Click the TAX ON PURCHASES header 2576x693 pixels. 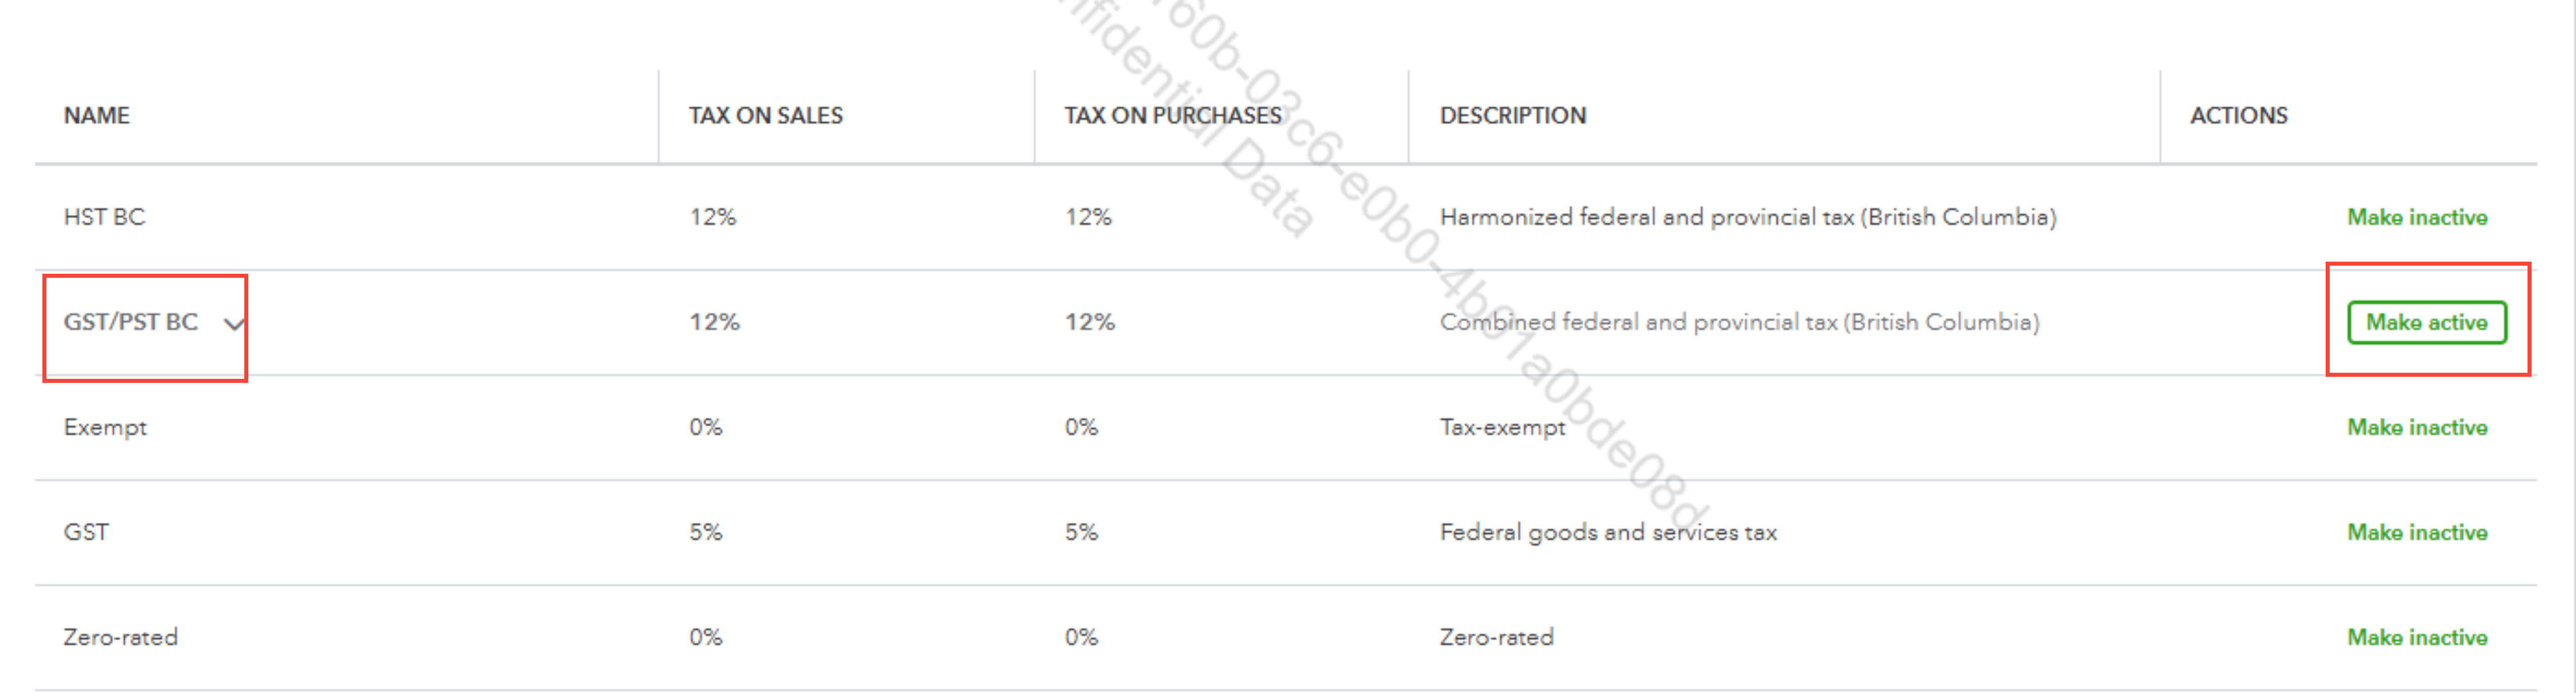pyautogui.click(x=1172, y=115)
